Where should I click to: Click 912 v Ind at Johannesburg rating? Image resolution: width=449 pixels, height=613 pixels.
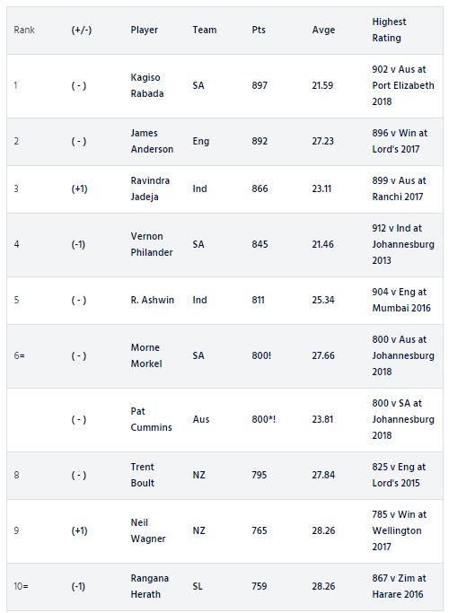coord(403,244)
